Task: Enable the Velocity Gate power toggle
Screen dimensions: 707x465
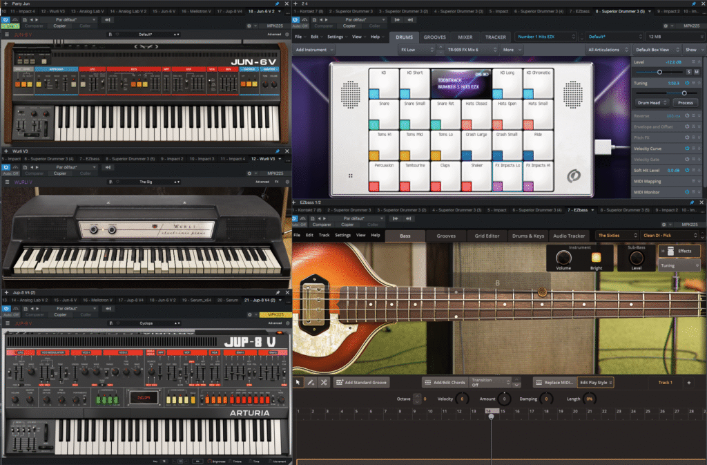Action: pos(687,159)
